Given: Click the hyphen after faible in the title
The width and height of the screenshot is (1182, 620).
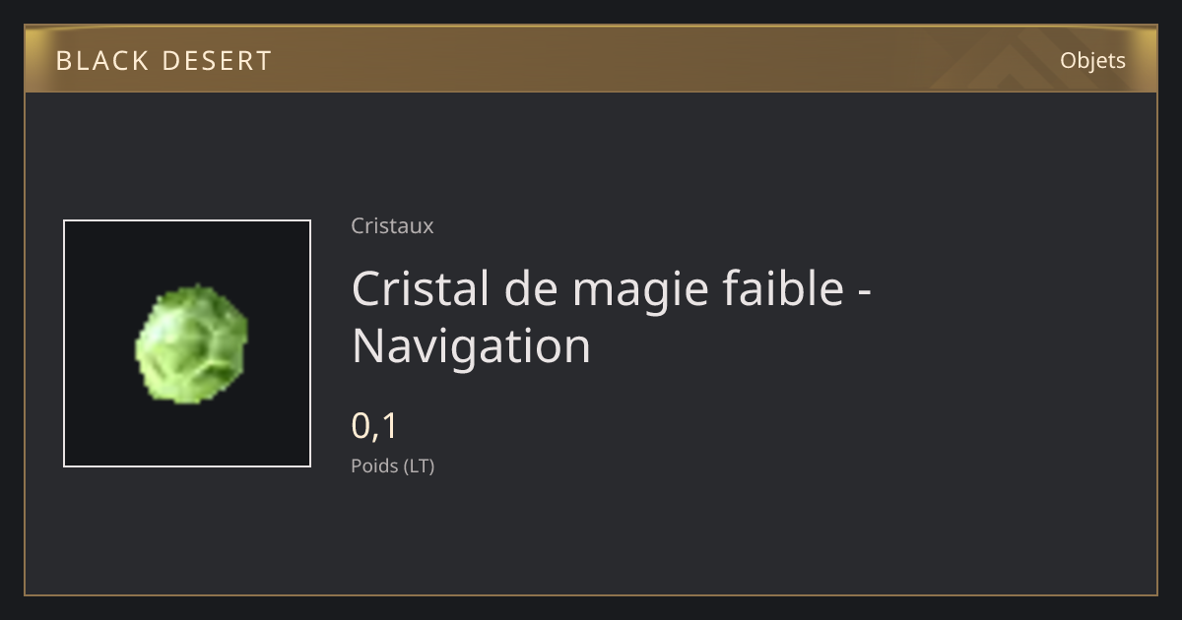Looking at the screenshot, I should (864, 292).
